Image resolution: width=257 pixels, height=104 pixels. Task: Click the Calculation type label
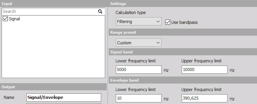click(131, 13)
